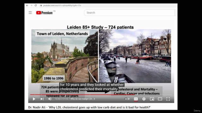This screenshot has width=202, height=113.
Task: Open video settings gear
Action: pos(144,99)
